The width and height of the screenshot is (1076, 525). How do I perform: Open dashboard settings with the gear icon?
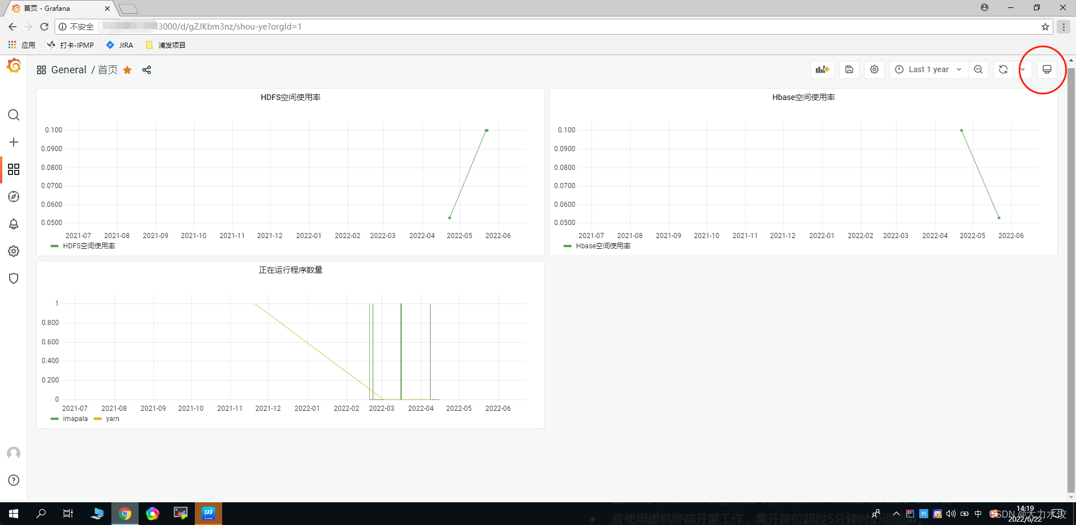coord(874,69)
